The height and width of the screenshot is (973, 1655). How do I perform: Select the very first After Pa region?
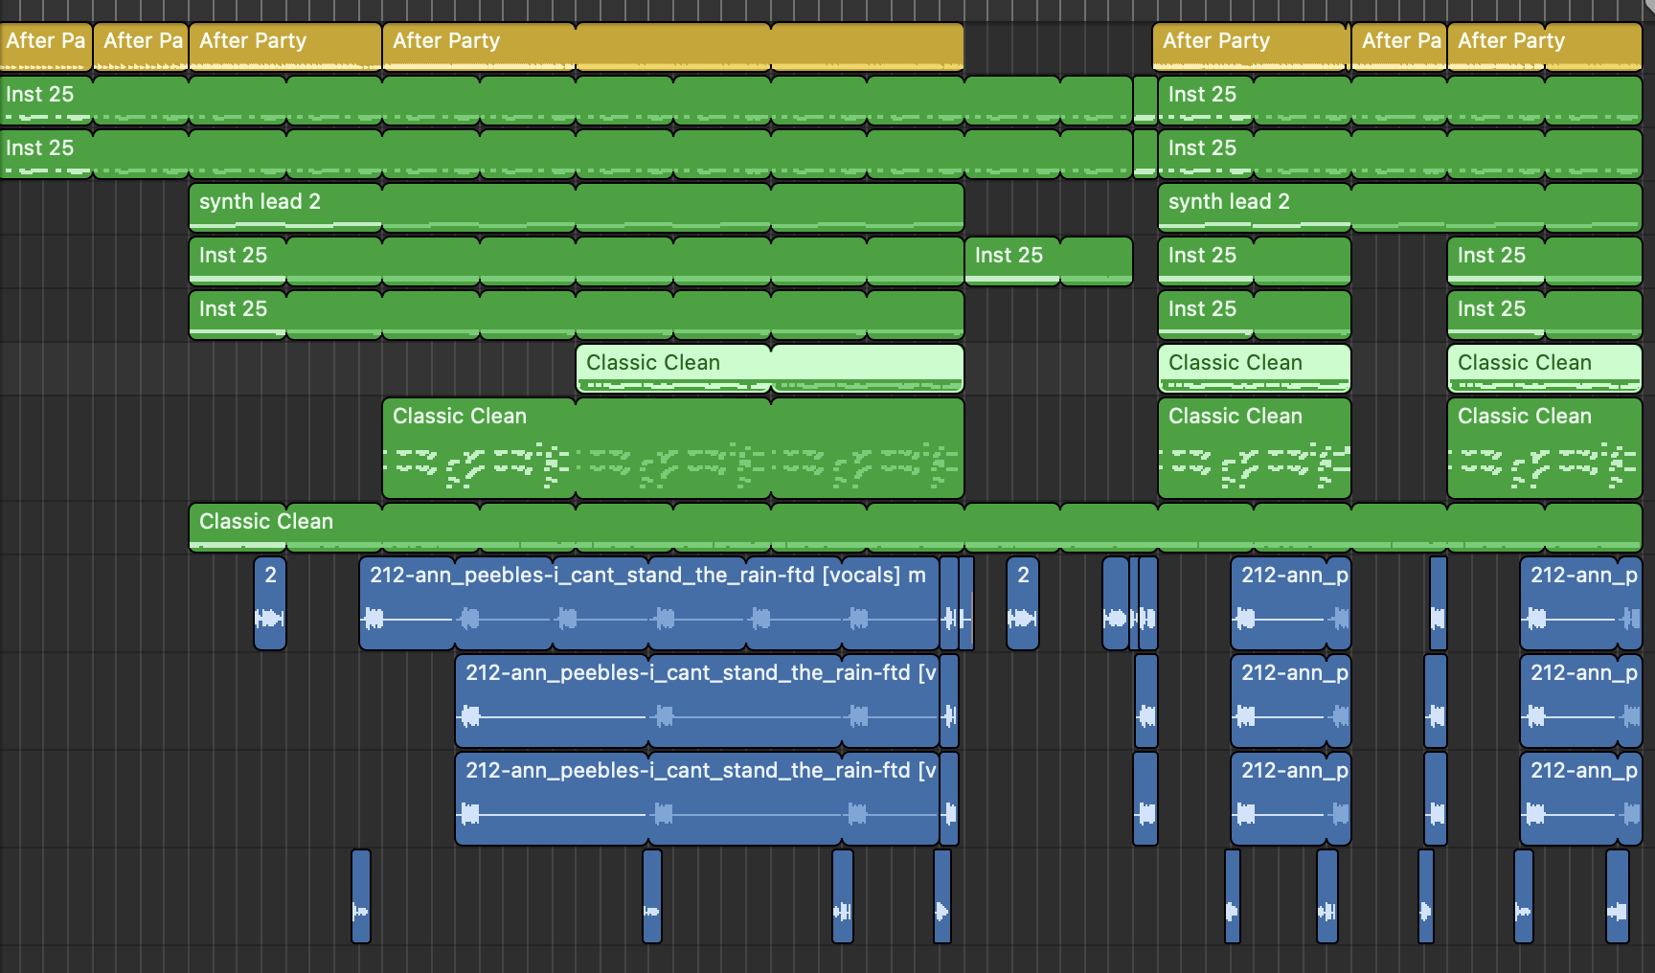coord(46,47)
